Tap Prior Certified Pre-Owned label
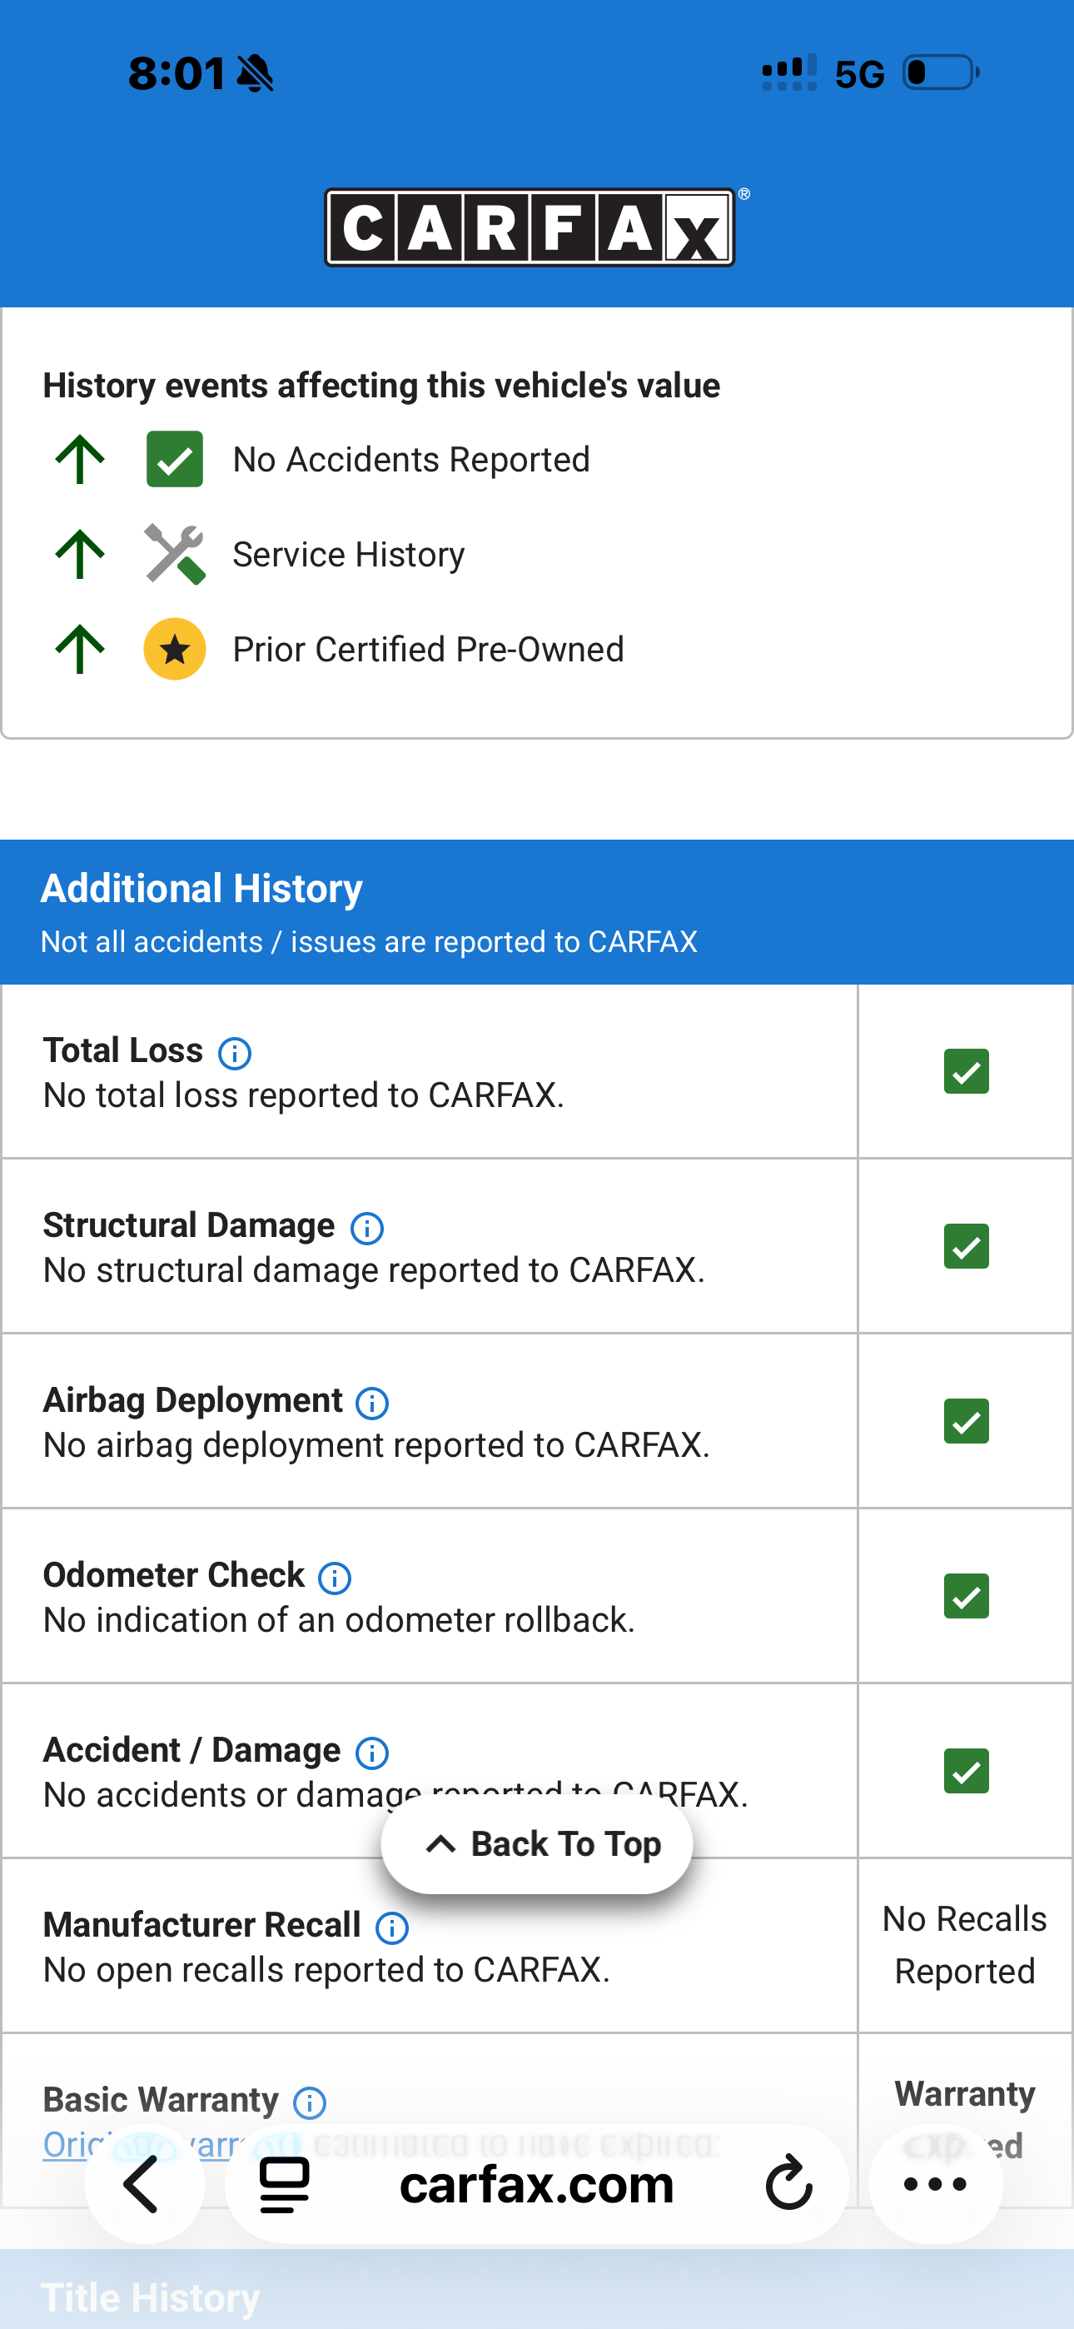The image size is (1074, 2329). tap(429, 649)
